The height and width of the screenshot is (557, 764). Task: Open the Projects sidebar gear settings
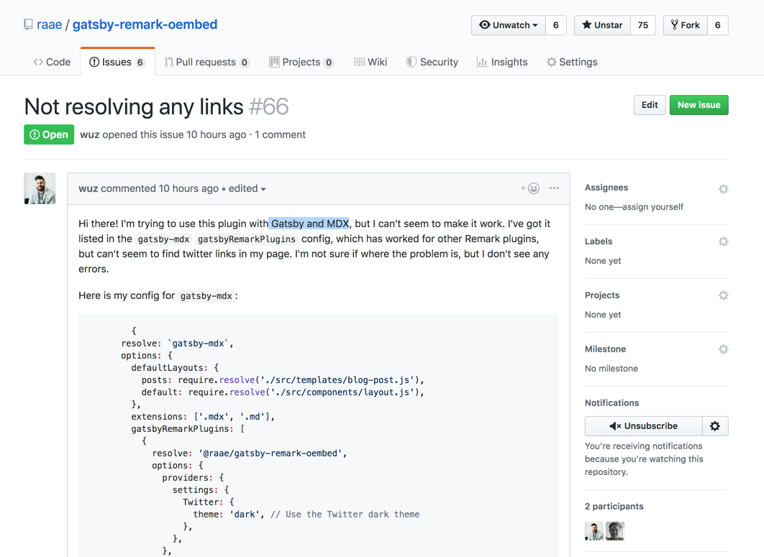[x=723, y=295]
